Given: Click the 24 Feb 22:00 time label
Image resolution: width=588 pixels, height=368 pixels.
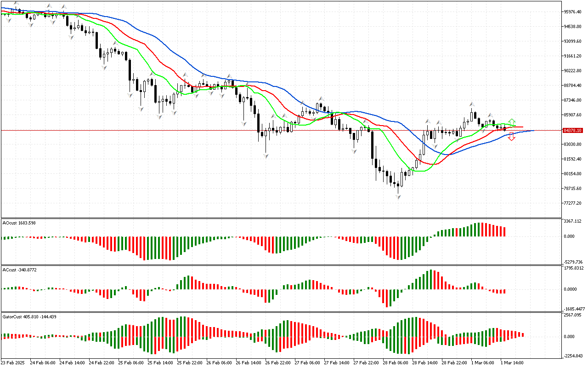Looking at the screenshot, I should 102,363.
